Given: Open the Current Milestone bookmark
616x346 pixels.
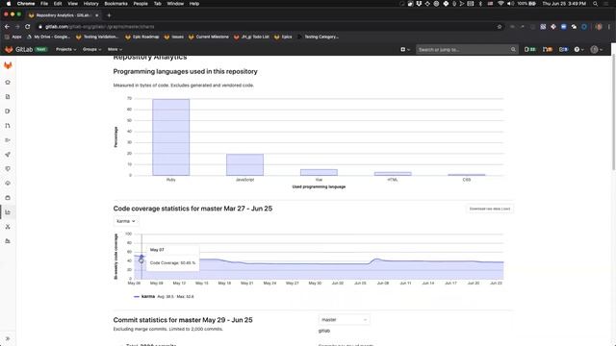Looking at the screenshot, I should click(x=209, y=37).
